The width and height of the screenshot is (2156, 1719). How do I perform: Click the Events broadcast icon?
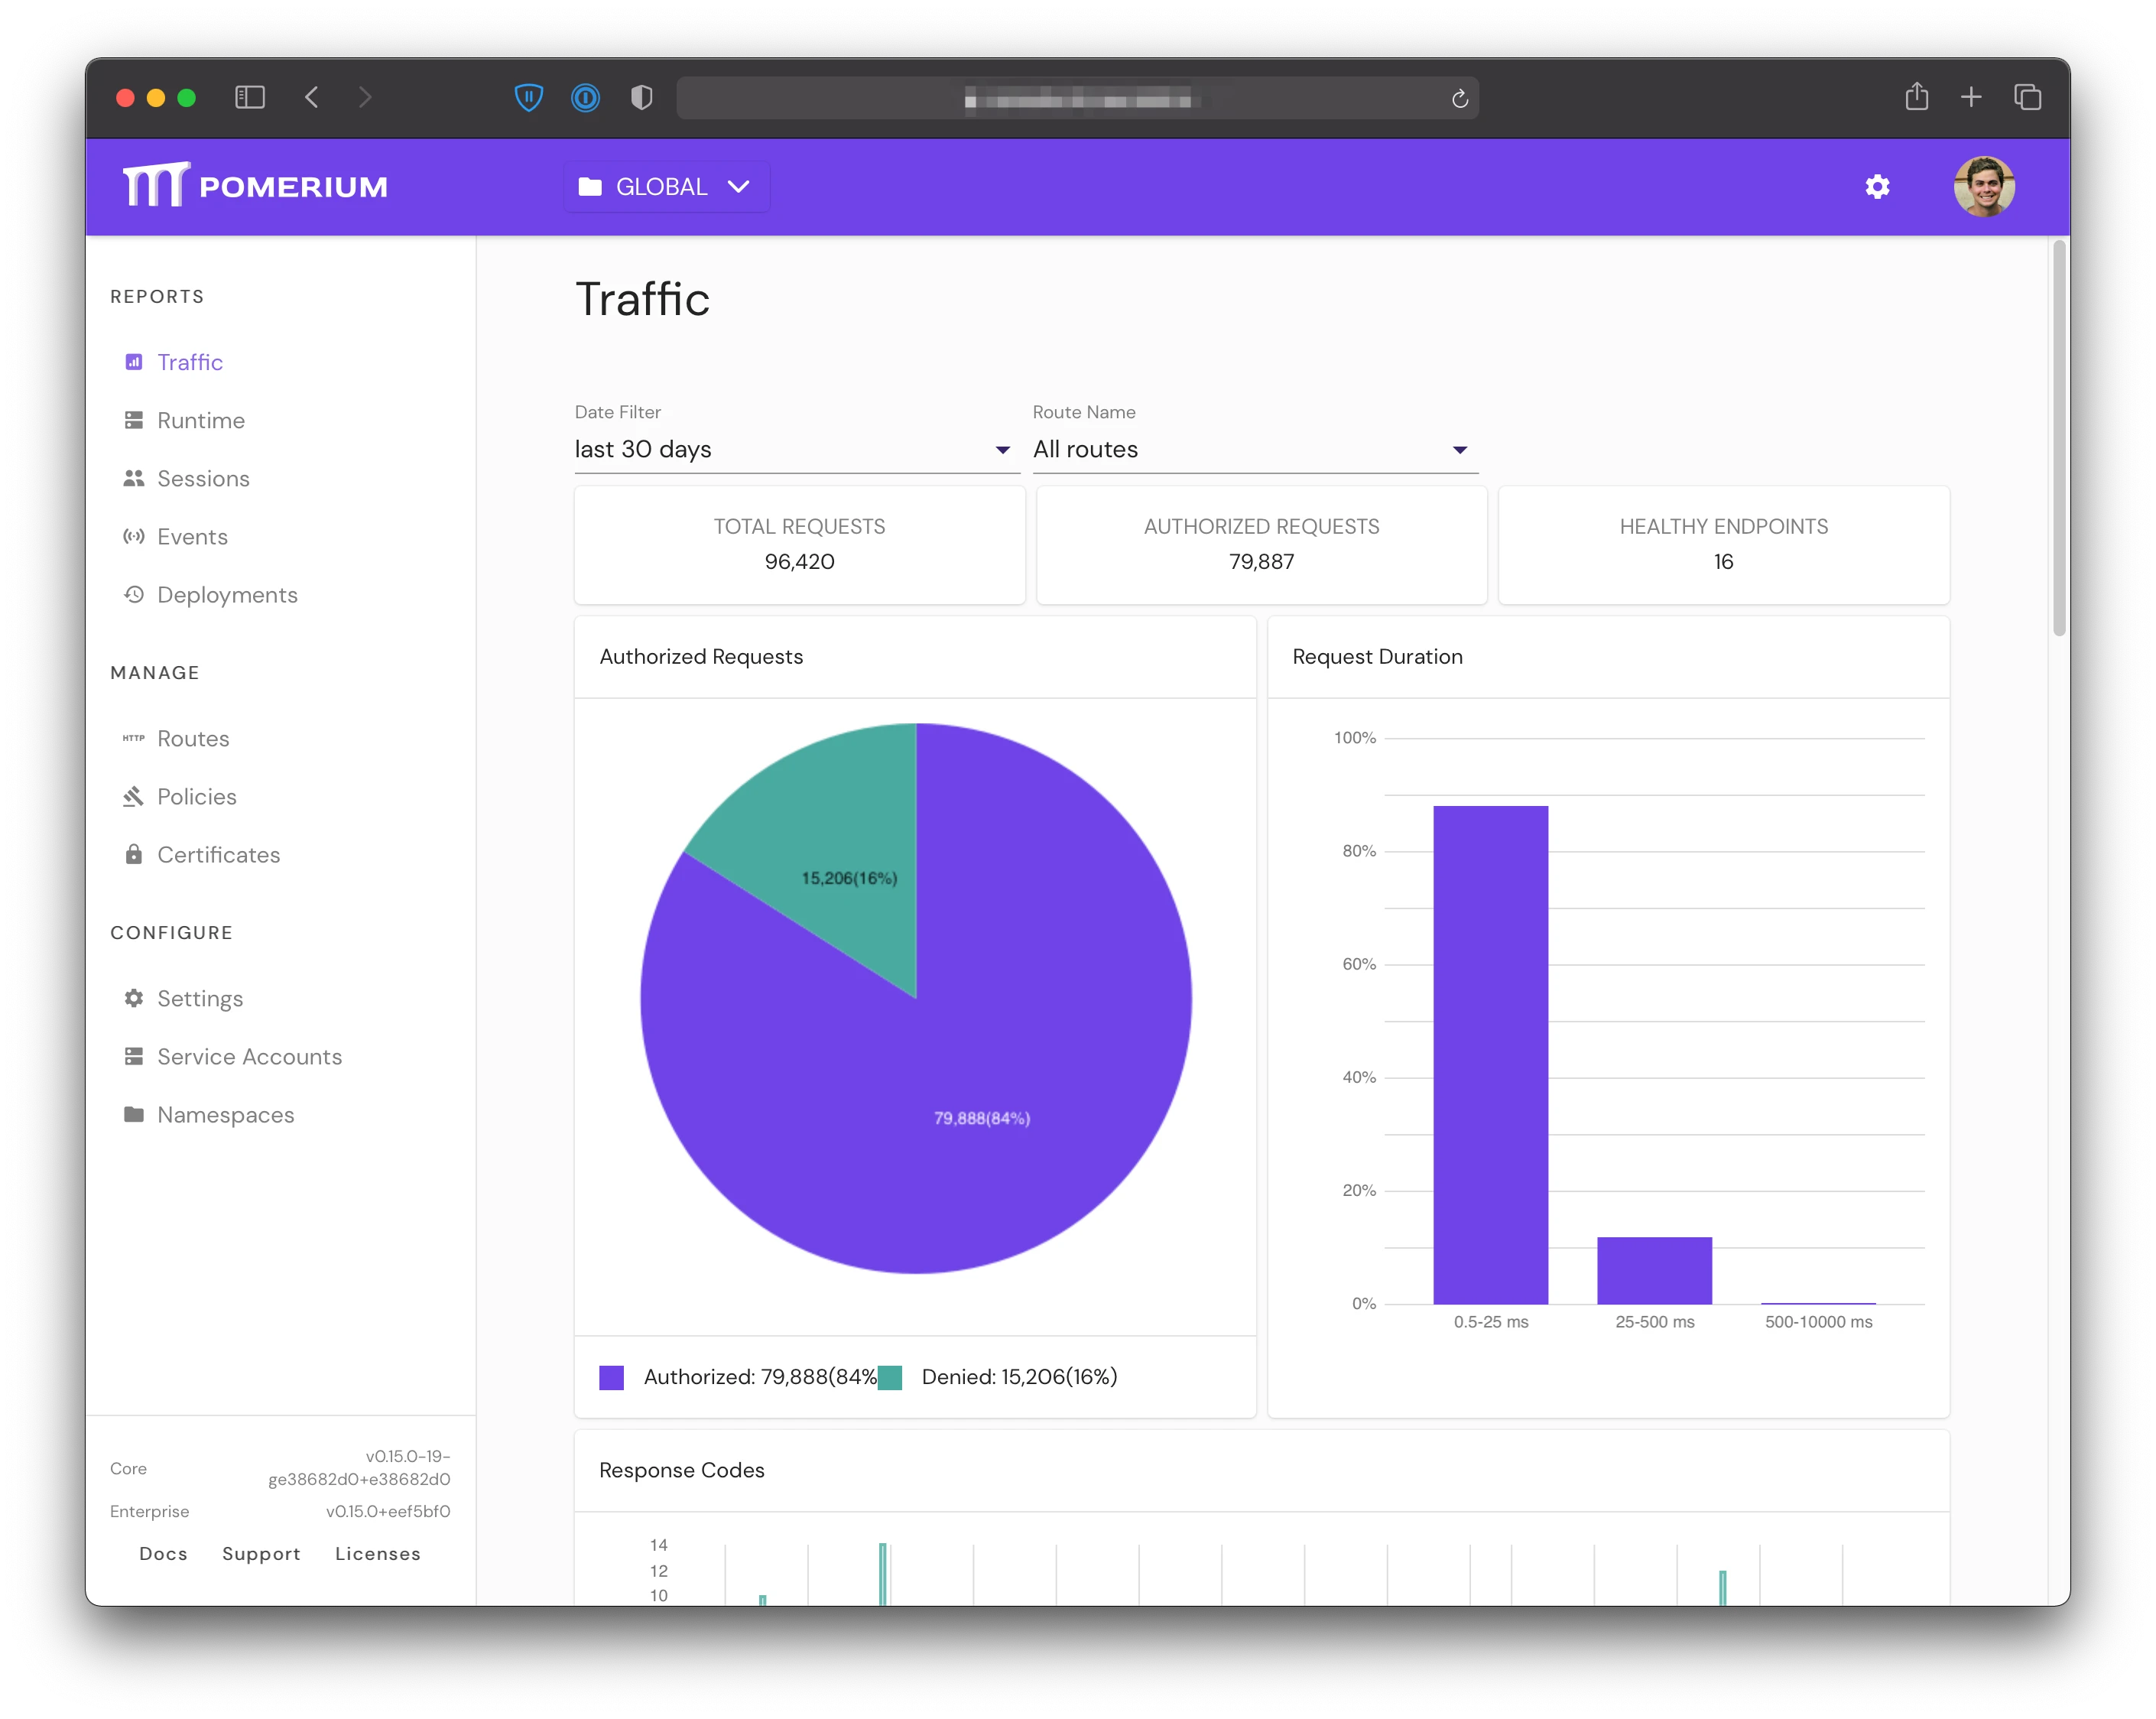click(x=134, y=537)
